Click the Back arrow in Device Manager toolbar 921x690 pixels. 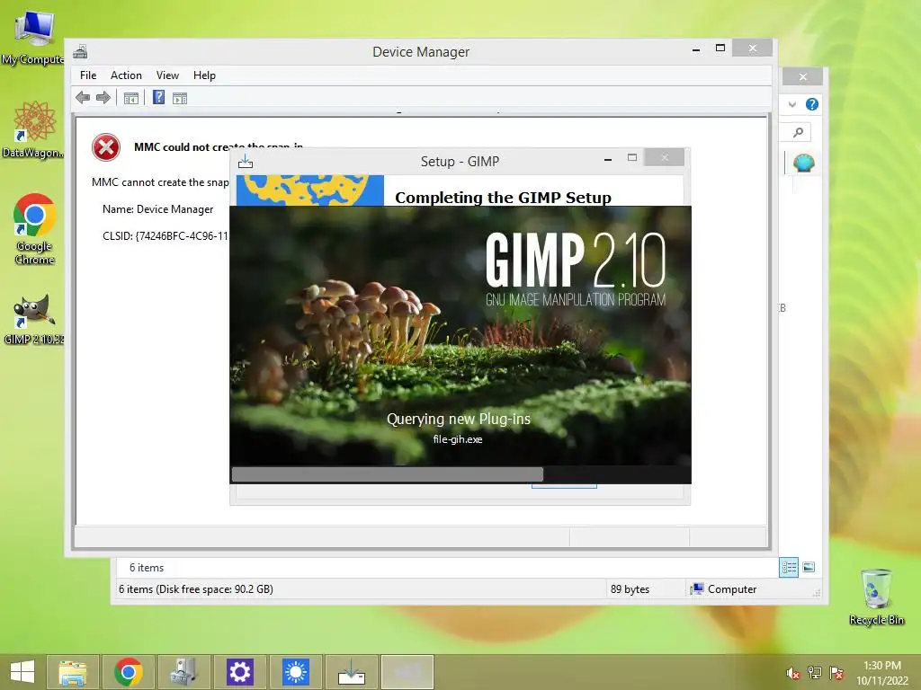coord(83,97)
